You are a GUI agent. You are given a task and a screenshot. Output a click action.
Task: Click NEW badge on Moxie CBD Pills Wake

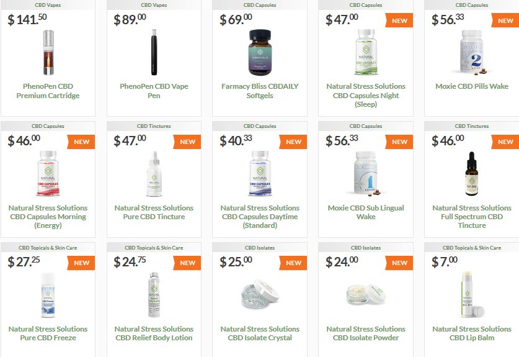(x=505, y=20)
